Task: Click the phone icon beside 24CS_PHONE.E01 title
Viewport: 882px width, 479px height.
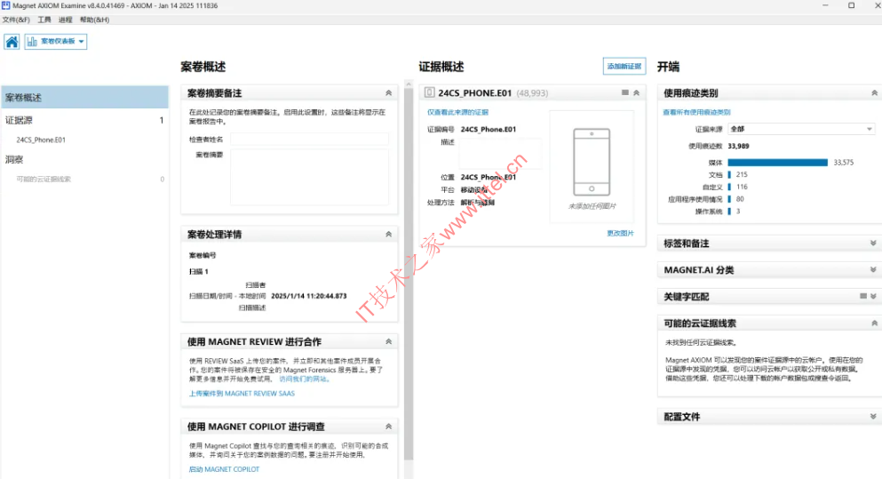Action: 429,92
